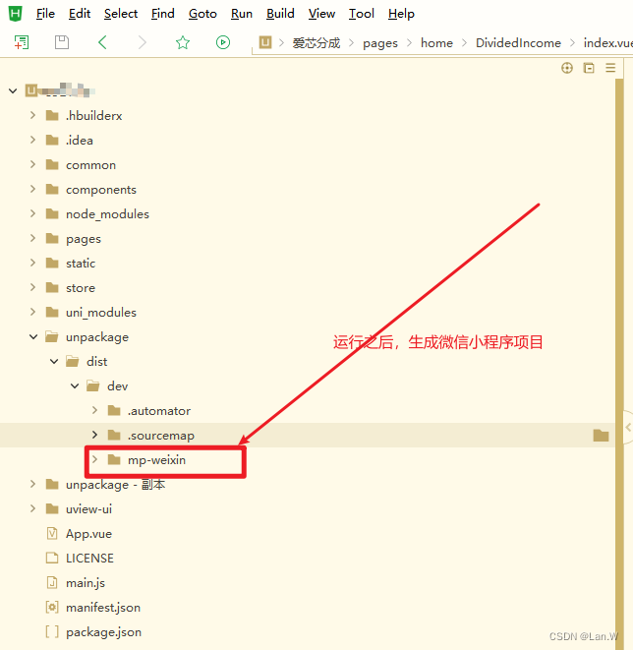This screenshot has width=633, height=650.
Task: Click the folder icon on .sourcemap row
Action: click(x=601, y=436)
